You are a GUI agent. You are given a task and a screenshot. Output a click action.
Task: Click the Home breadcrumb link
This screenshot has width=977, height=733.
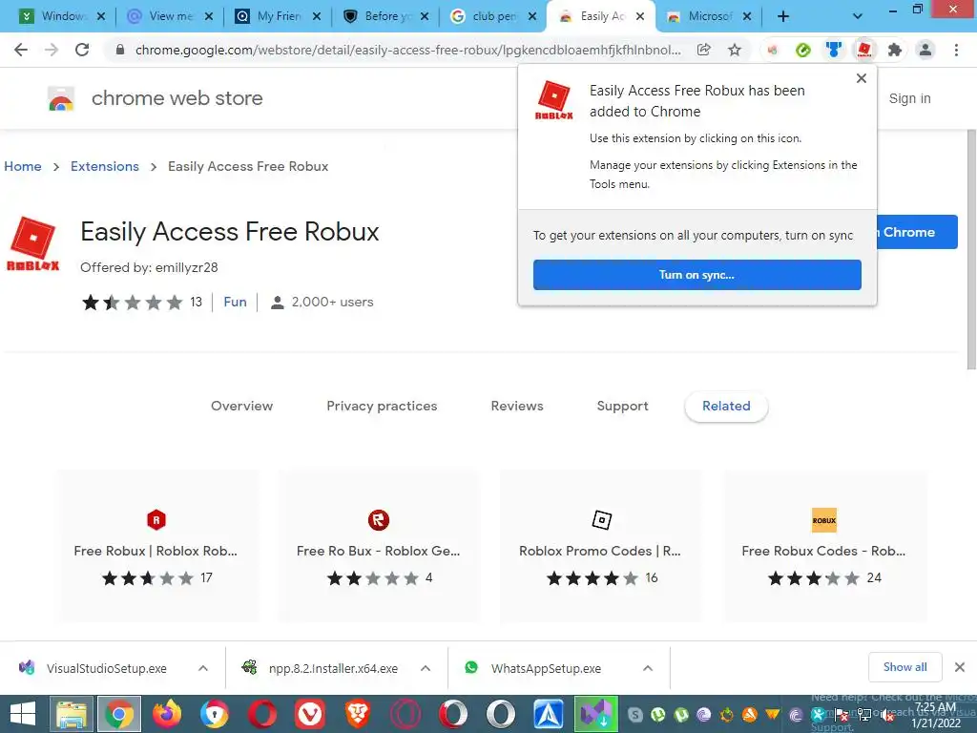click(23, 166)
